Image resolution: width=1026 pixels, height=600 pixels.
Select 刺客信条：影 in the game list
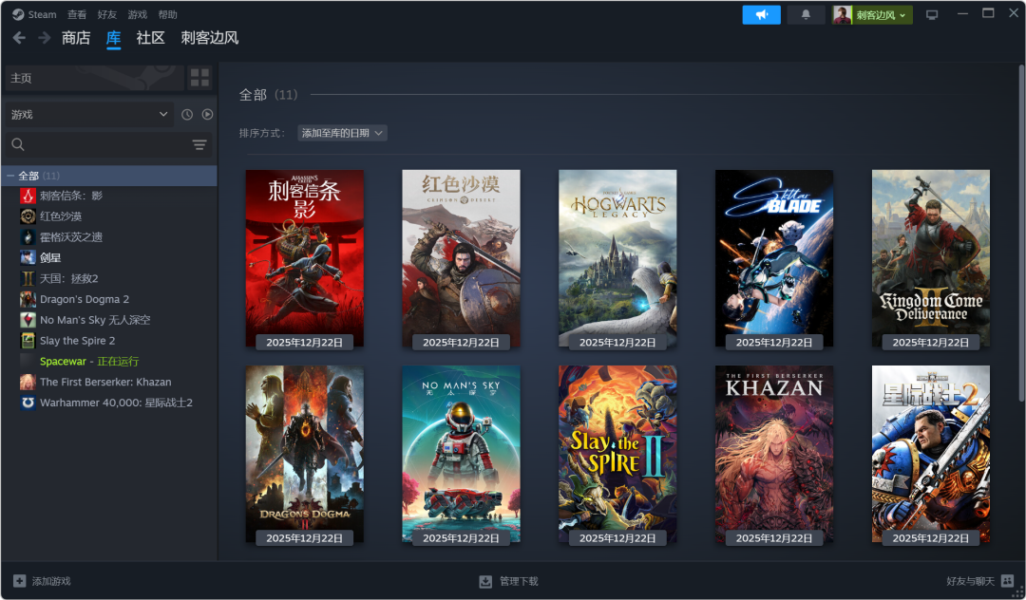click(x=71, y=196)
